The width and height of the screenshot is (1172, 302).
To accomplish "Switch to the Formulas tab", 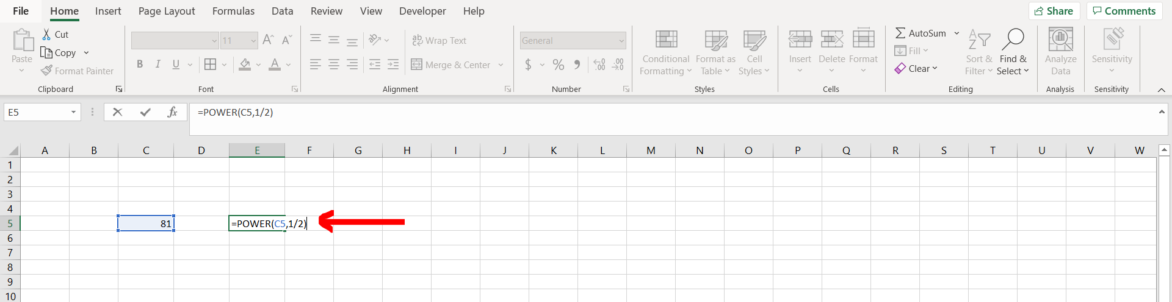I will tap(233, 11).
